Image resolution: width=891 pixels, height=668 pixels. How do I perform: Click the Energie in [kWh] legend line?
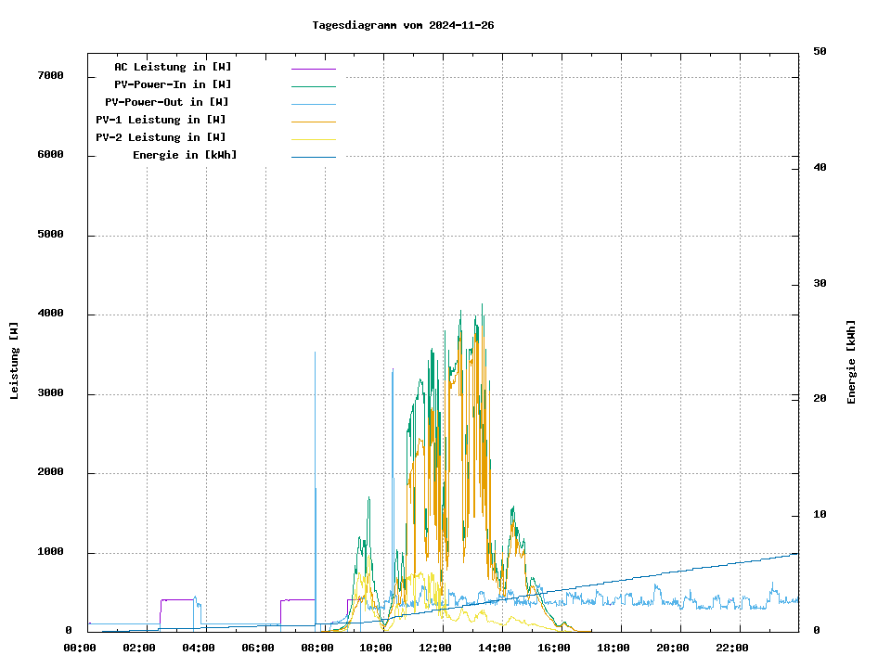313,157
